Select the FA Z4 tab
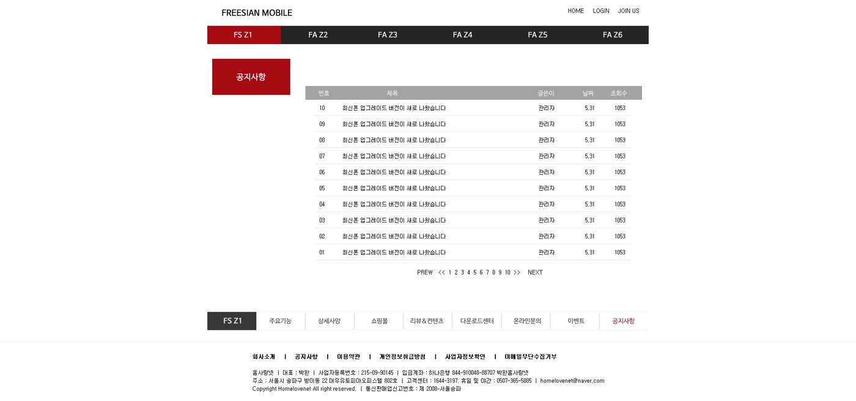 [x=462, y=35]
